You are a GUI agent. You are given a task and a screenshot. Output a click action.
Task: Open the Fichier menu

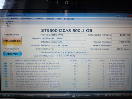5,18
